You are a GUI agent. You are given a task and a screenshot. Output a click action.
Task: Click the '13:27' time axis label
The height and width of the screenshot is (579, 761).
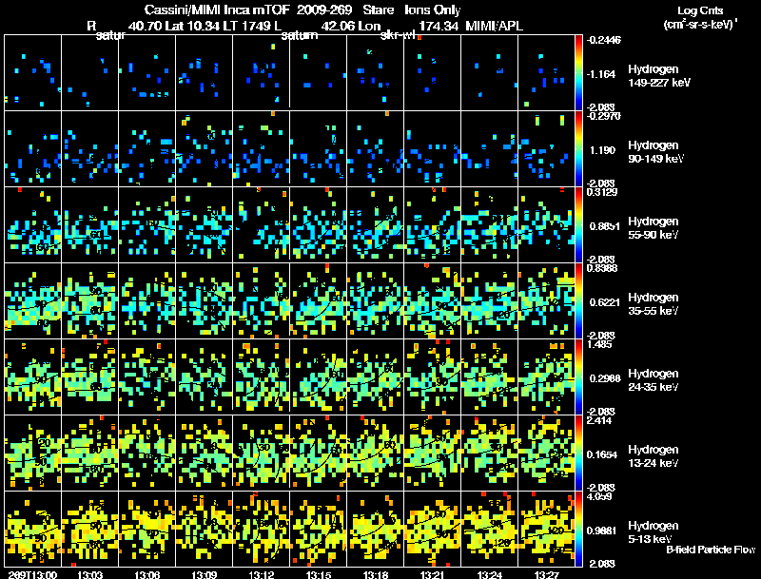click(546, 574)
